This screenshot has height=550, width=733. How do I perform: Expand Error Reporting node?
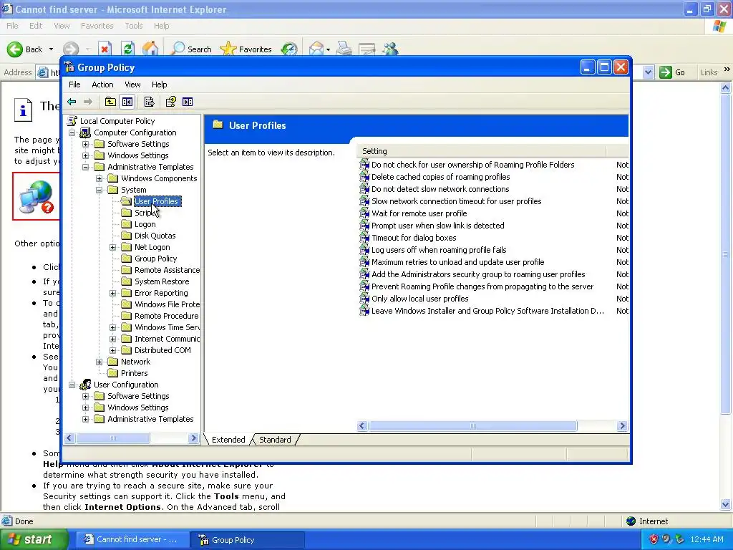coord(112,293)
